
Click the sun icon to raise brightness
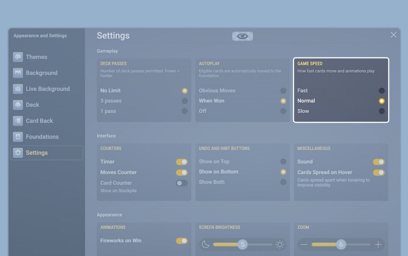(280, 244)
